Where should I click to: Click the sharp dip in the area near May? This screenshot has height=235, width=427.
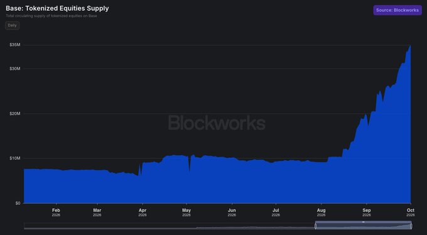click(x=190, y=172)
